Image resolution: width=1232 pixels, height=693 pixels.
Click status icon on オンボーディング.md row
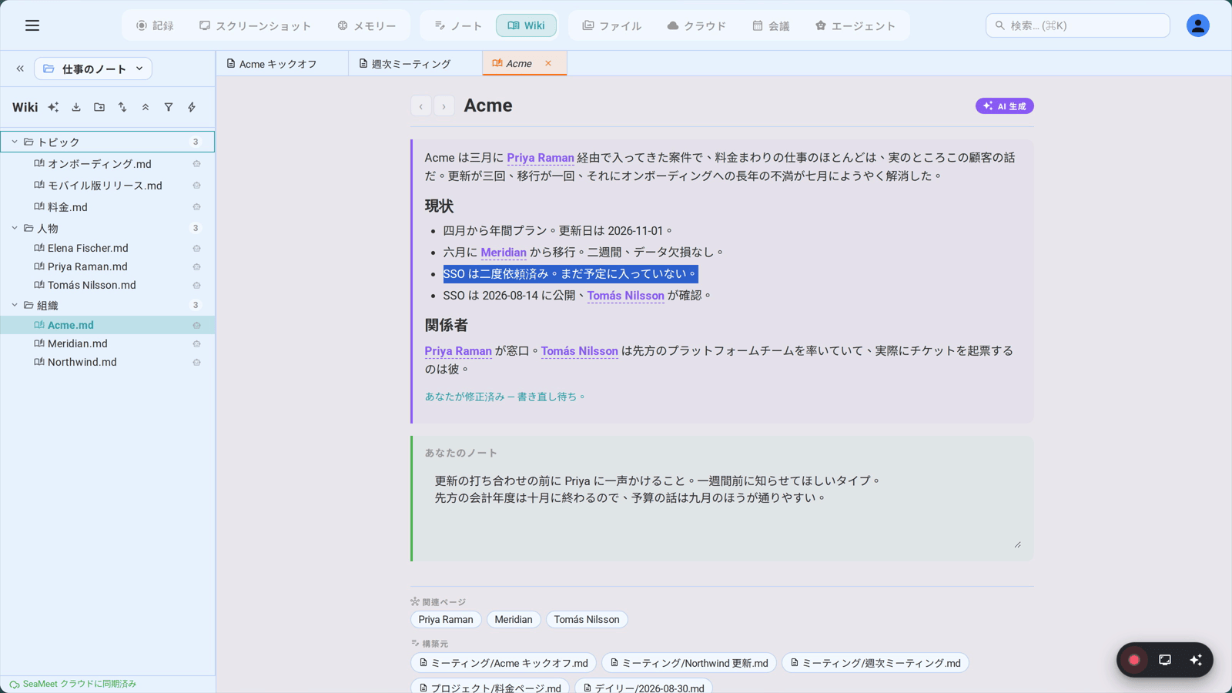196,164
